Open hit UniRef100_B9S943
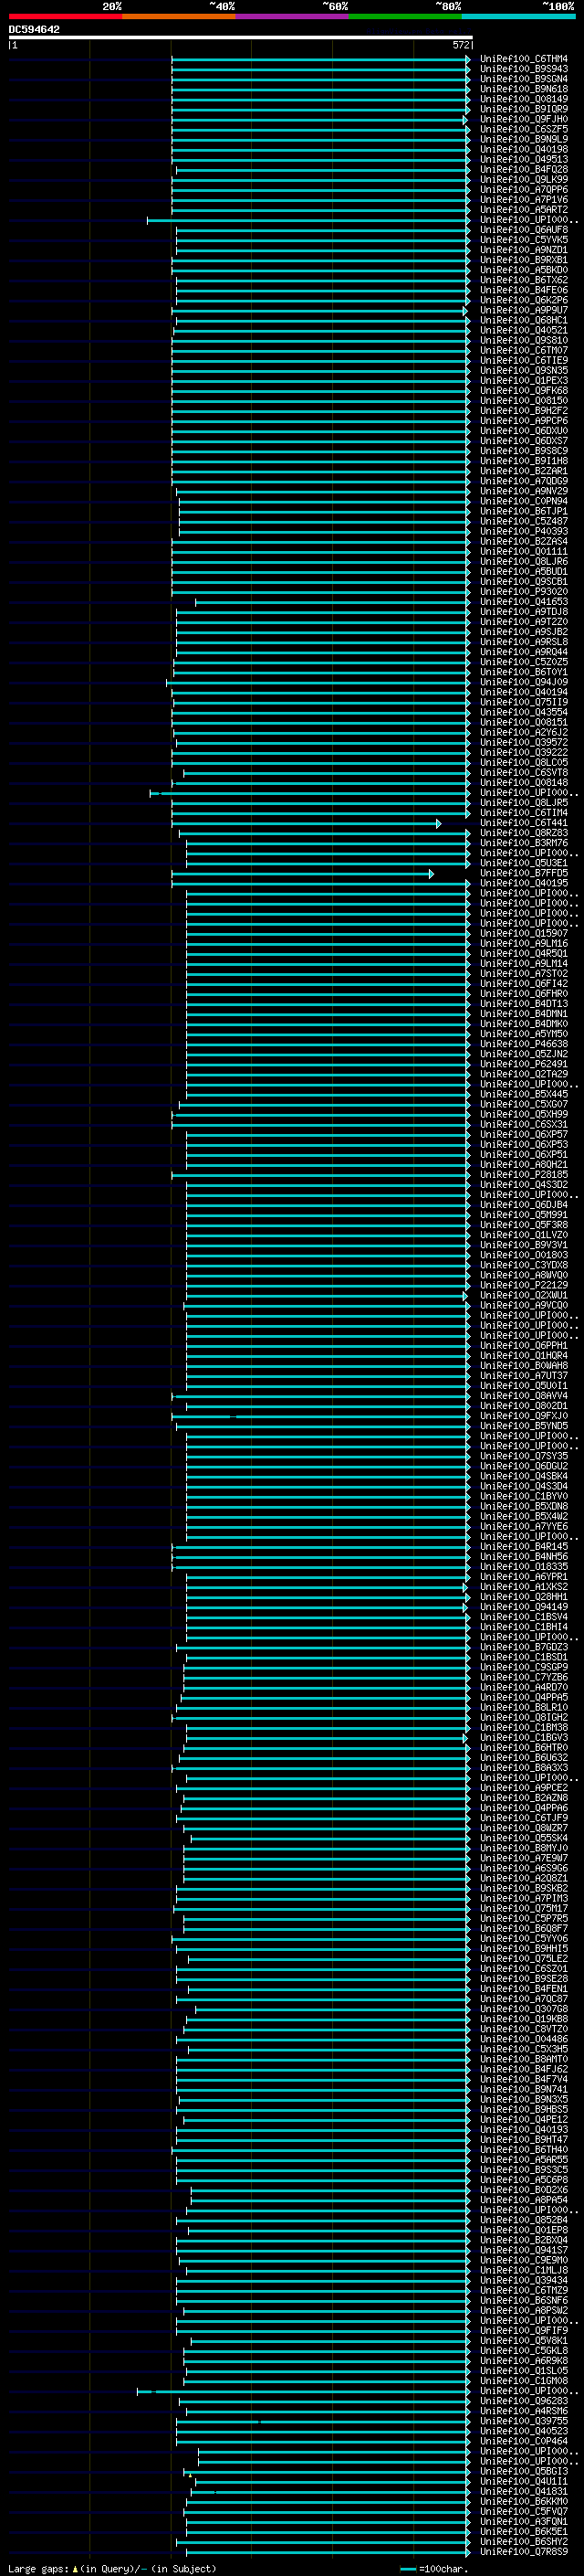 click(x=523, y=69)
